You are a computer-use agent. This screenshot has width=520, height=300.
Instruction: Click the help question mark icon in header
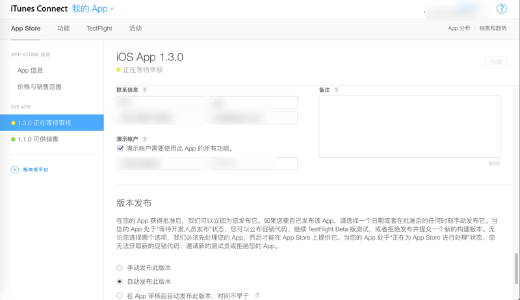(501, 9)
